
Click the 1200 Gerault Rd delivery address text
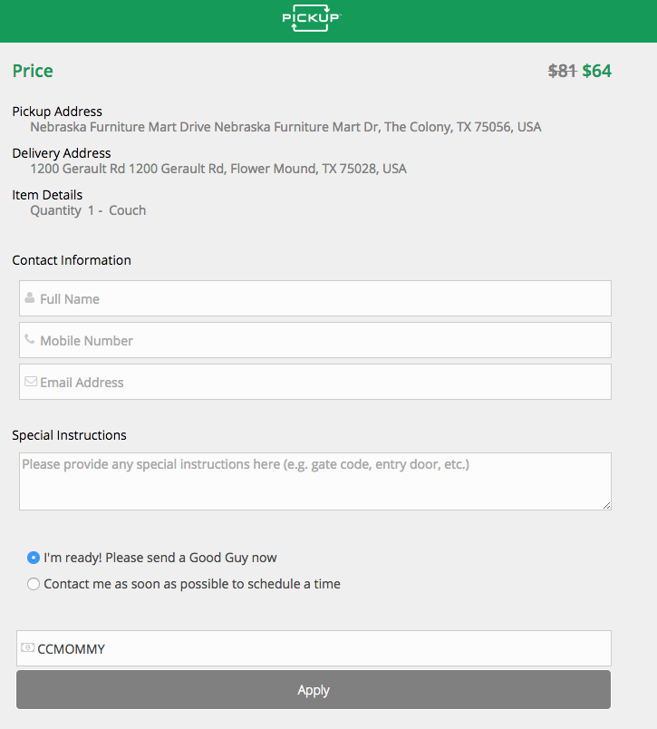[218, 169]
